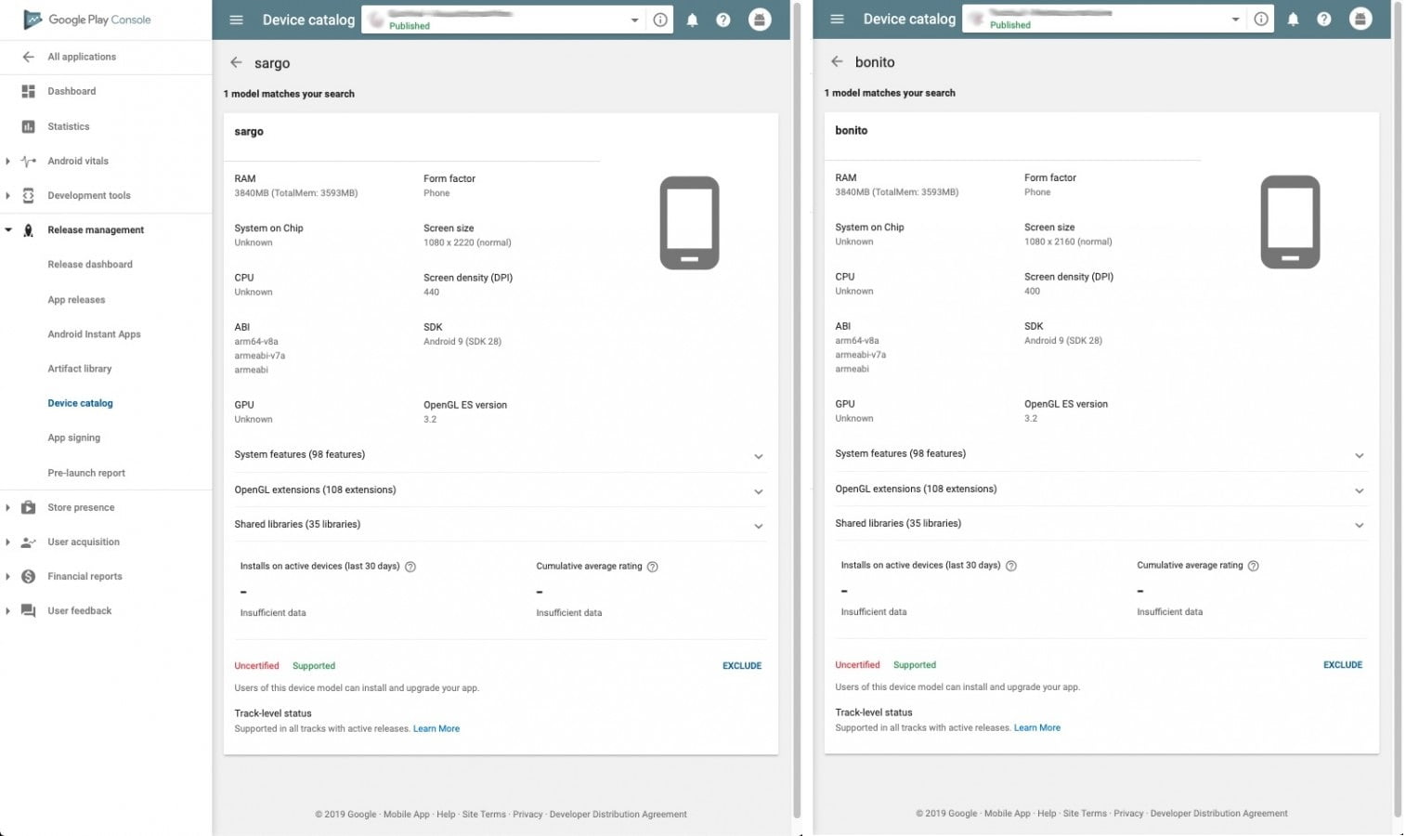Image resolution: width=1406 pixels, height=836 pixels.
Task: Expand System features for sargo
Action: [758, 456]
